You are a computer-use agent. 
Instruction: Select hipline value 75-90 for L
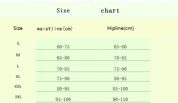[x=120, y=69]
